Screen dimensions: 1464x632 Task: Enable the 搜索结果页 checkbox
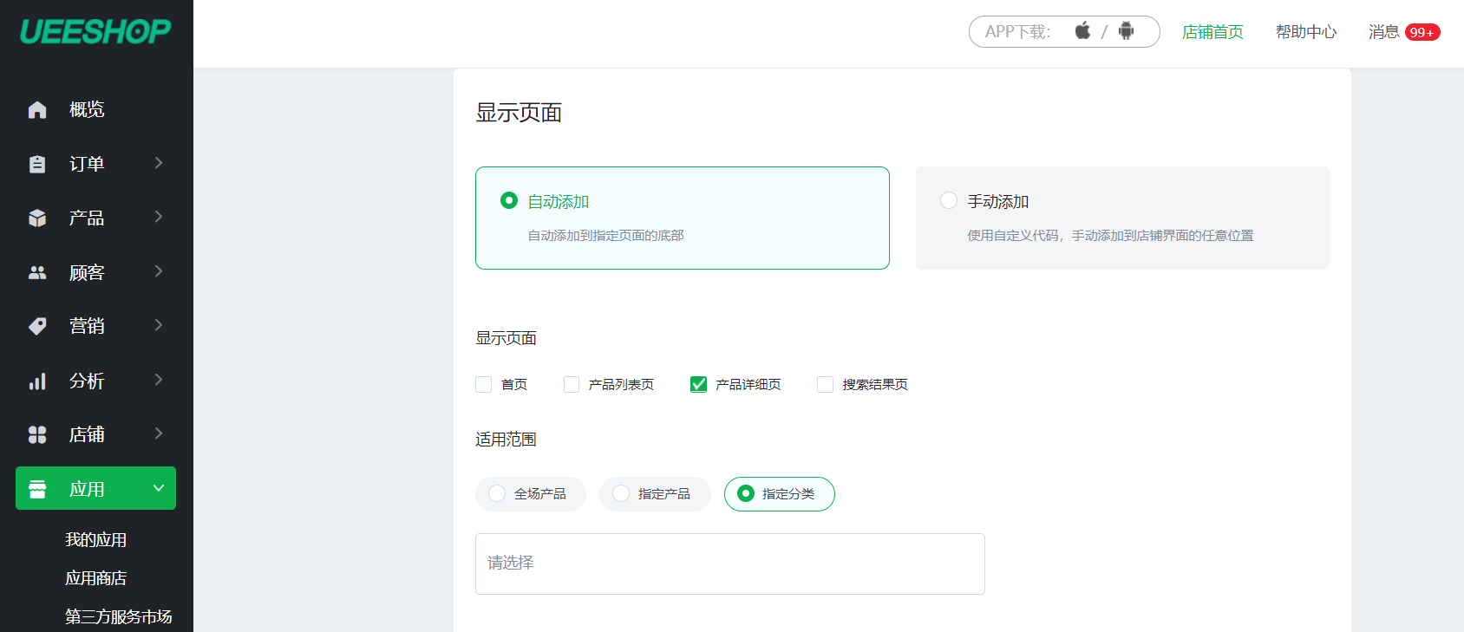coord(825,384)
